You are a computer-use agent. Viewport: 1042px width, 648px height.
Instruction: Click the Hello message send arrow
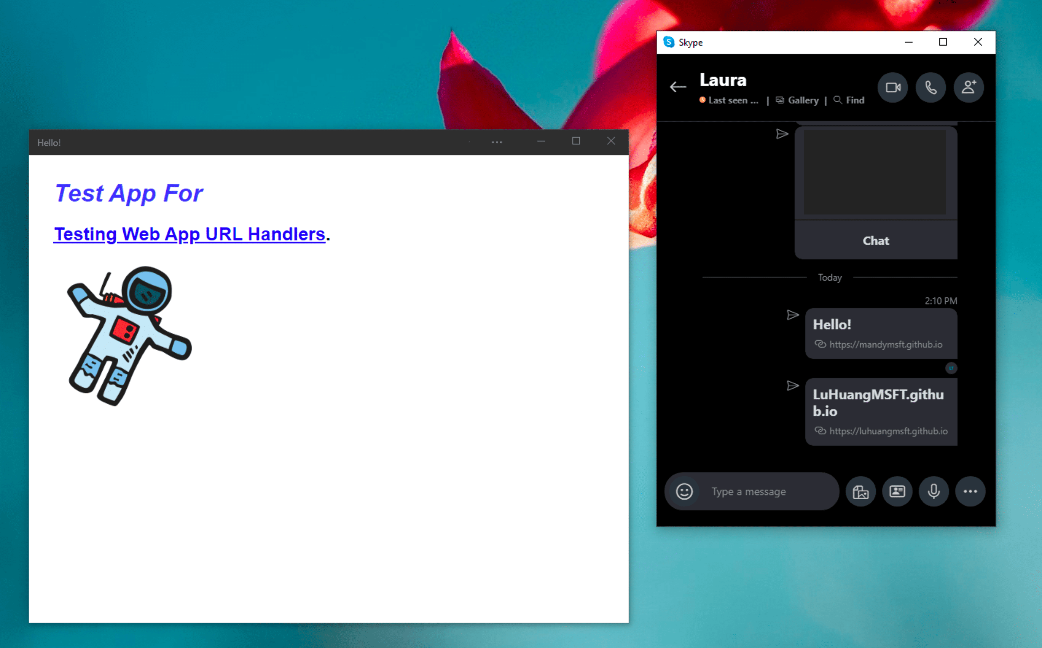(793, 314)
